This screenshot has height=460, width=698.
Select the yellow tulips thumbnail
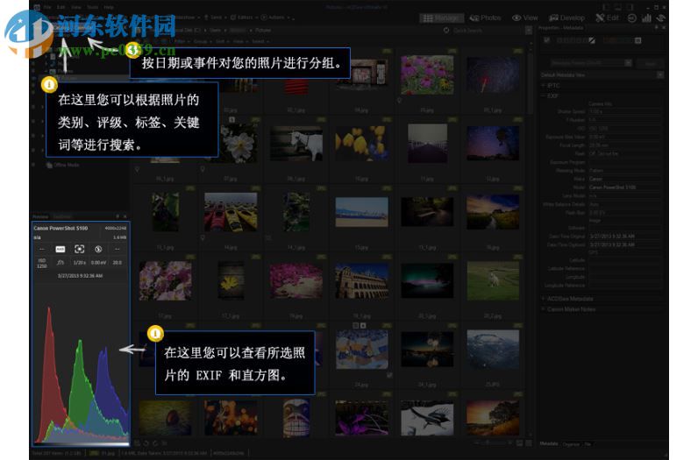(361, 143)
